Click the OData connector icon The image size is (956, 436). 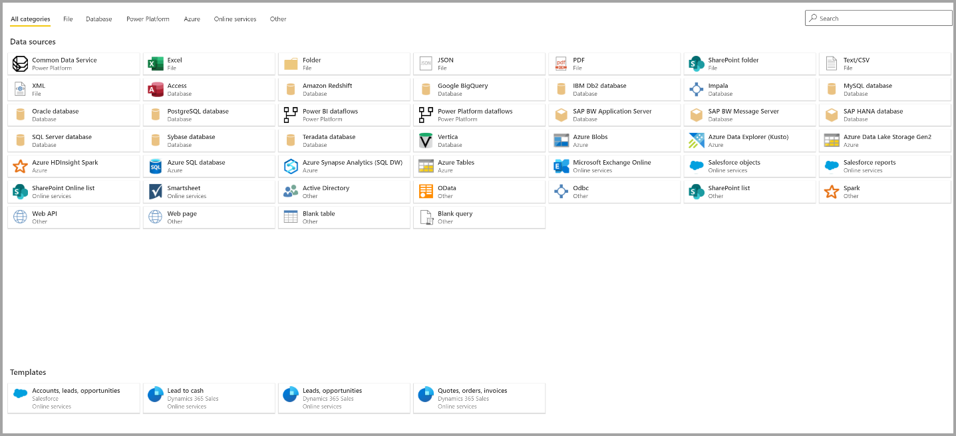coord(426,192)
